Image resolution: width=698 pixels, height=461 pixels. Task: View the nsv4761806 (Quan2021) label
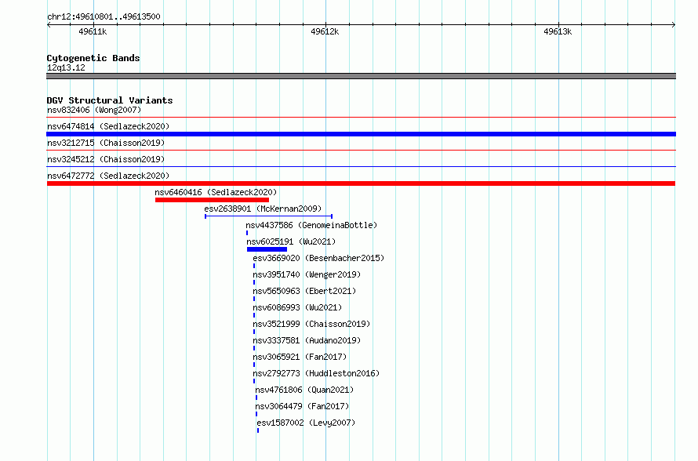(304, 390)
